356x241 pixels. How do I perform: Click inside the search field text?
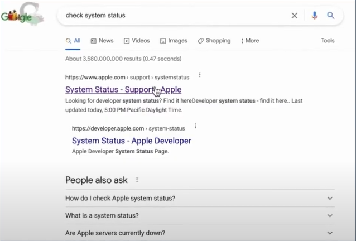[95, 15]
